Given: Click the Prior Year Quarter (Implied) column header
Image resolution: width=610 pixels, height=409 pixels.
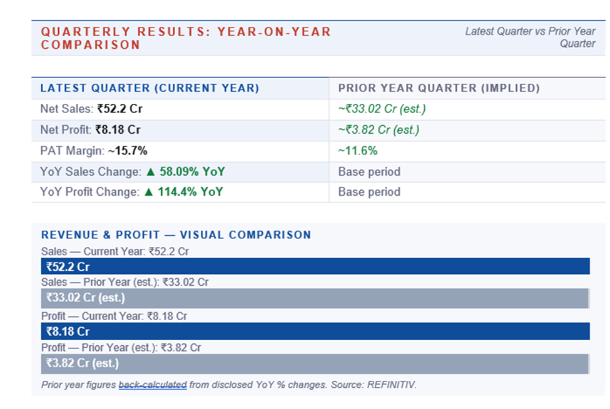Looking at the screenshot, I should coord(439,88).
